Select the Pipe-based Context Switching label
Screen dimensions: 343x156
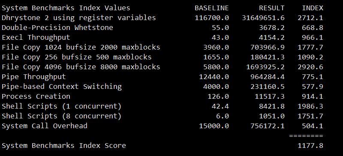click(x=62, y=87)
